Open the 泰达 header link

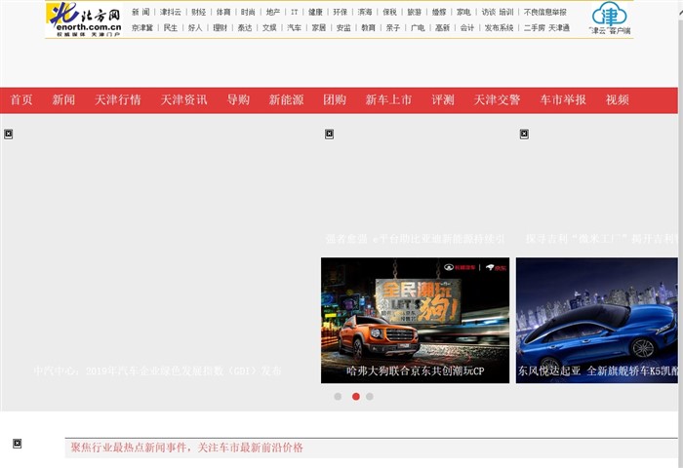[245, 28]
